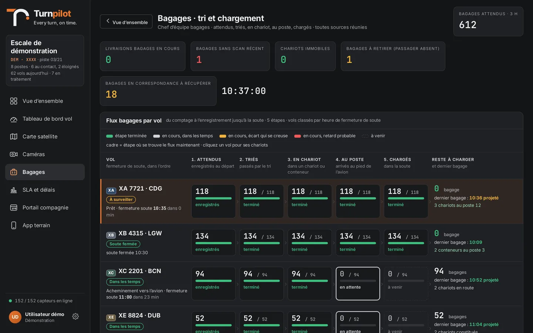The height and width of the screenshot is (333, 533).
Task: Click the XE airline badge icon
Action: tap(111, 317)
